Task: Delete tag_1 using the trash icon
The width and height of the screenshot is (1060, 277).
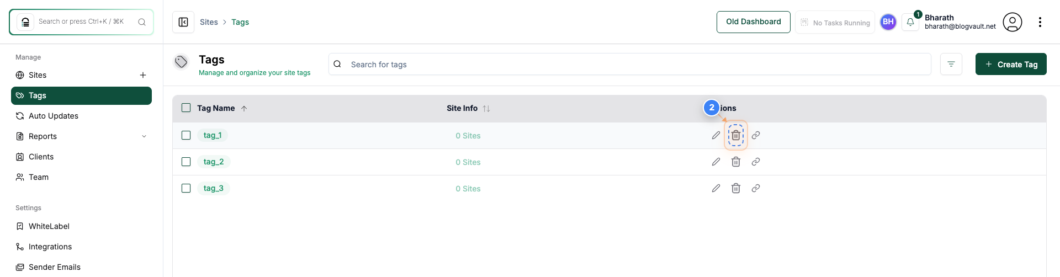Action: pos(736,135)
